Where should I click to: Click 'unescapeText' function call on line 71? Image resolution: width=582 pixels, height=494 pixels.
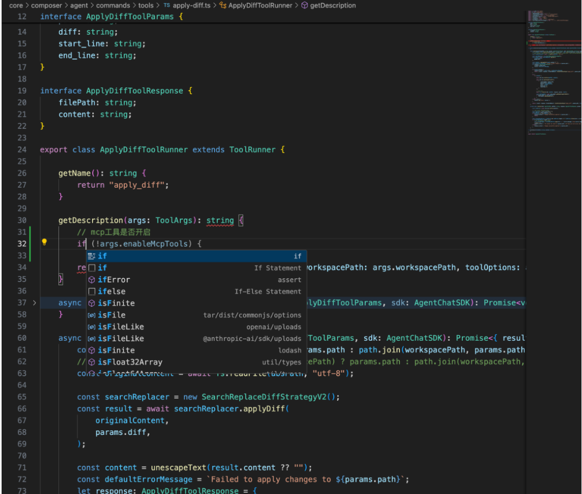coord(178,468)
